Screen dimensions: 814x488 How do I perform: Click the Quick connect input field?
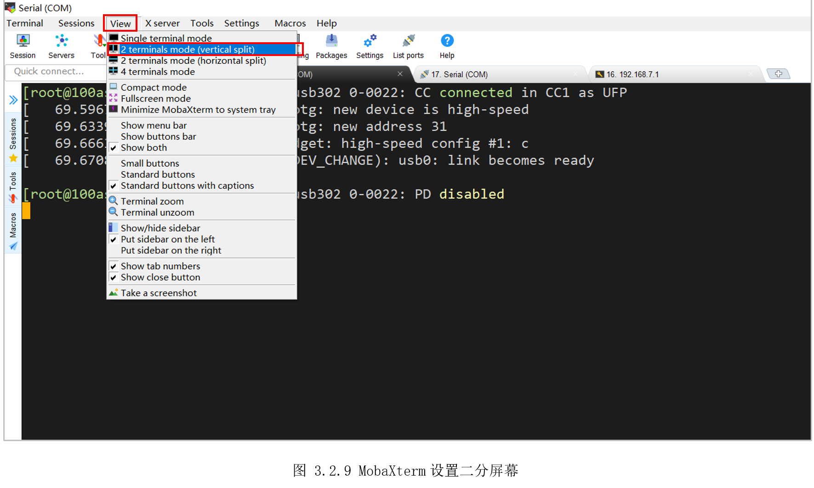point(55,71)
